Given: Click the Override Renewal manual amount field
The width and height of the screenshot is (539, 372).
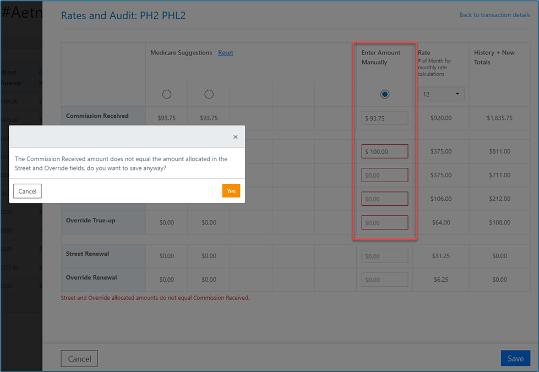Looking at the screenshot, I should 385,280.
